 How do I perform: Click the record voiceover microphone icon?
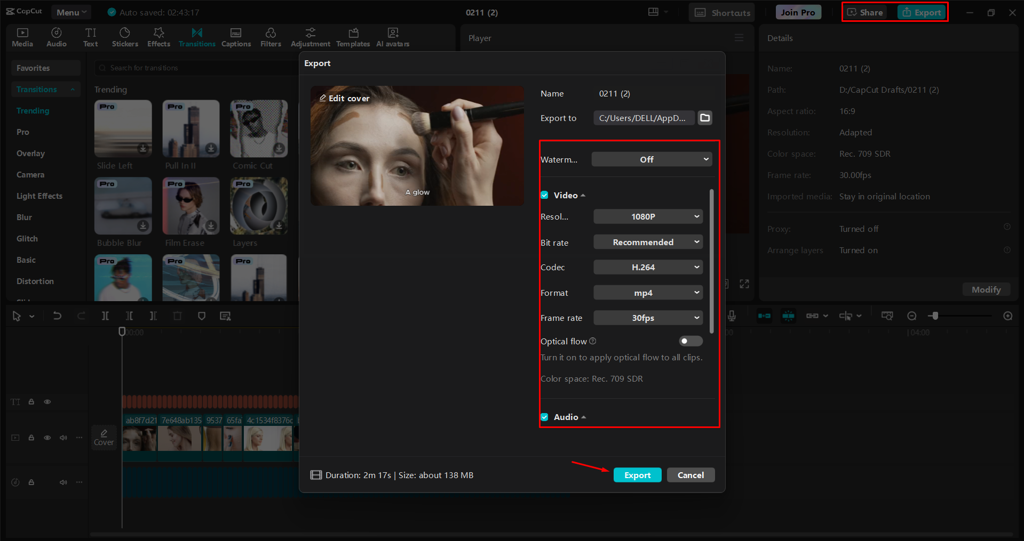tap(732, 316)
